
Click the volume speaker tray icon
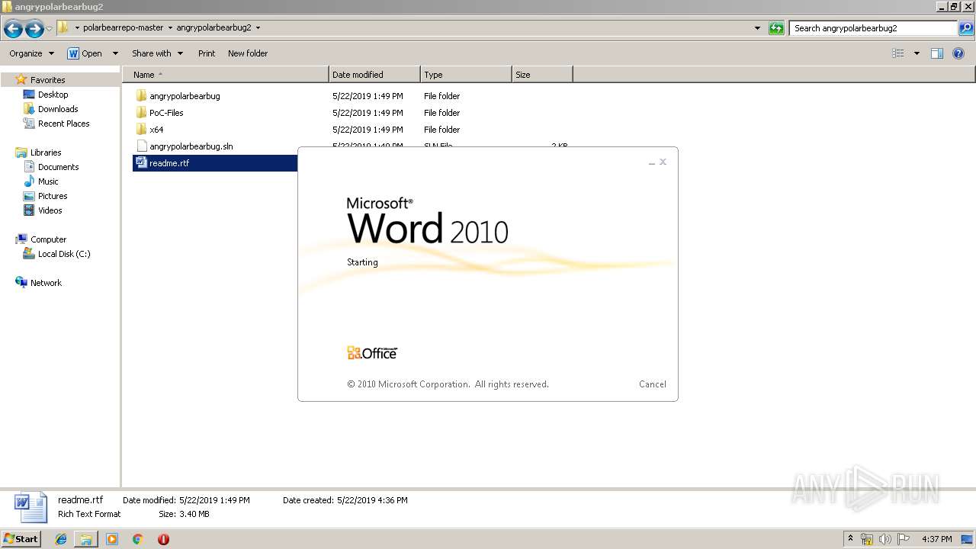click(x=885, y=539)
